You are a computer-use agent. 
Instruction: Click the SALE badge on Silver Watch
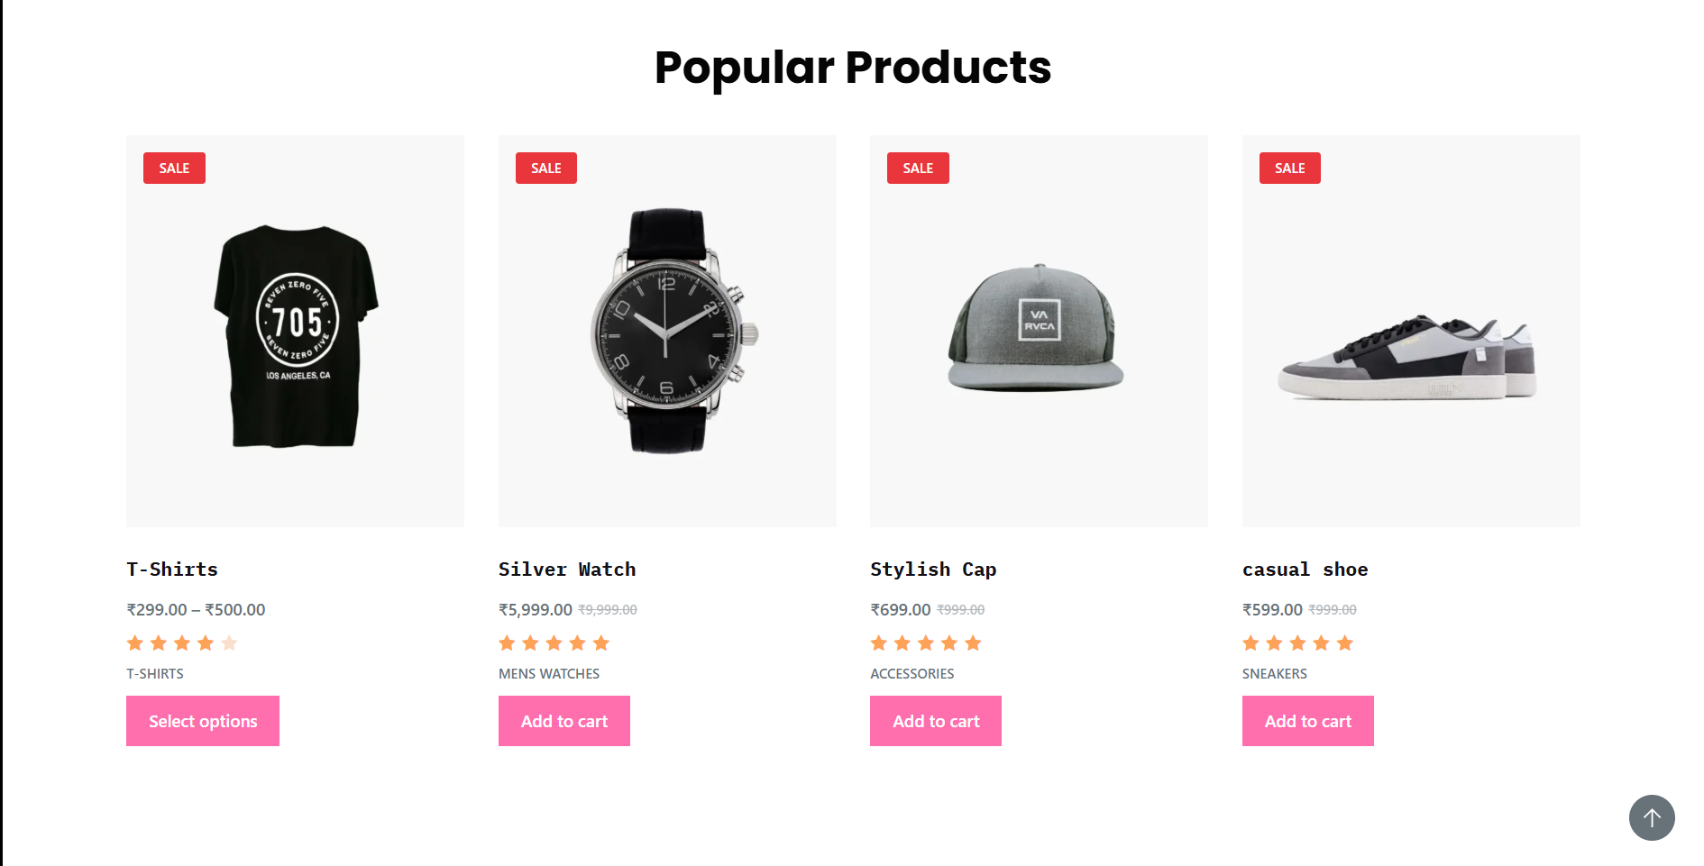[545, 169]
